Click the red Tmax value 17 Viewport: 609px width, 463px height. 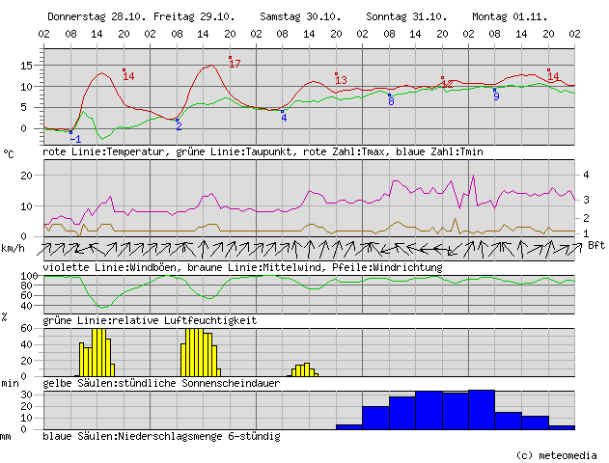pos(235,64)
